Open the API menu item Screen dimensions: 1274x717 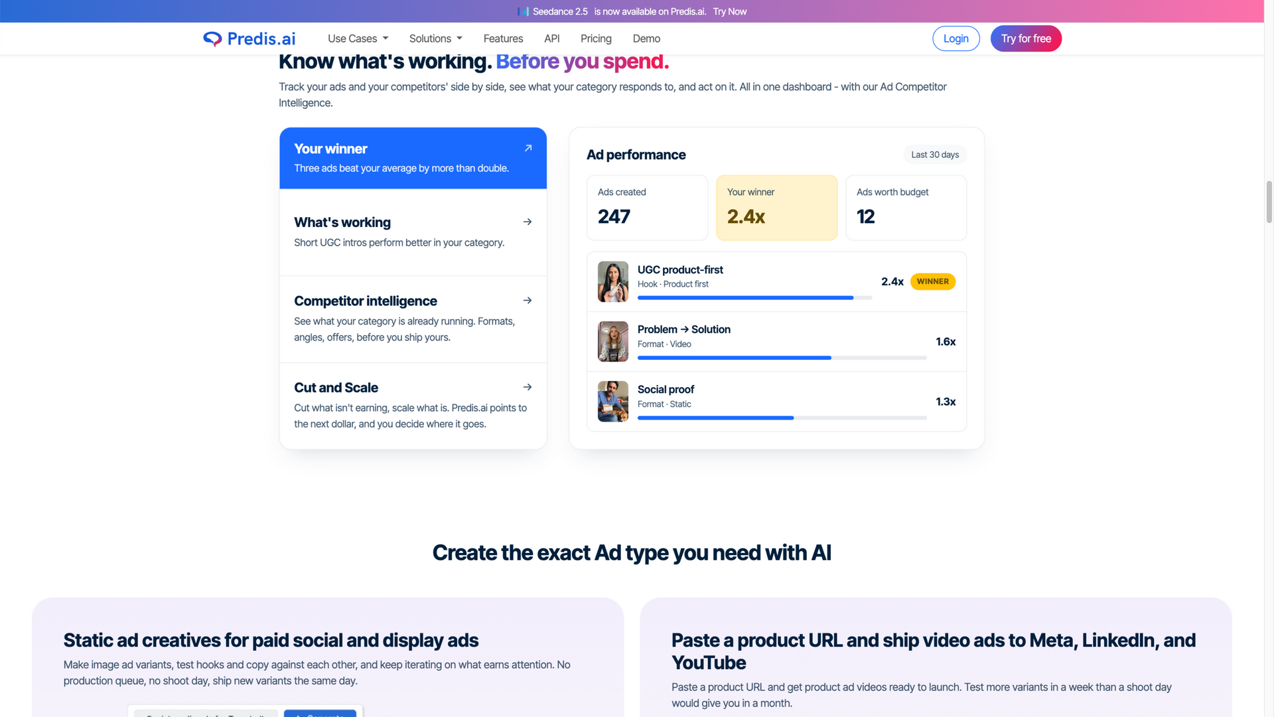pyautogui.click(x=552, y=39)
